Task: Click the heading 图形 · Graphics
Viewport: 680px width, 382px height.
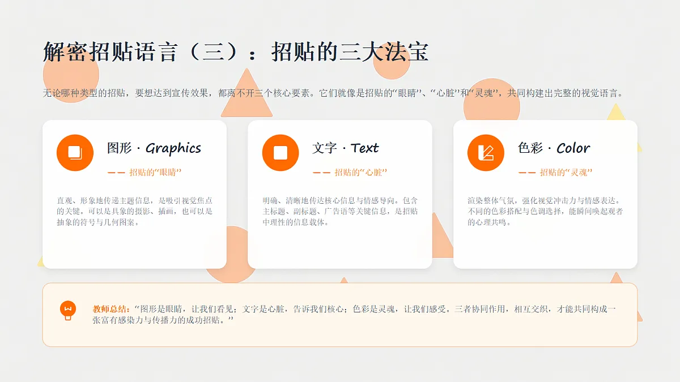Action: coord(154,148)
